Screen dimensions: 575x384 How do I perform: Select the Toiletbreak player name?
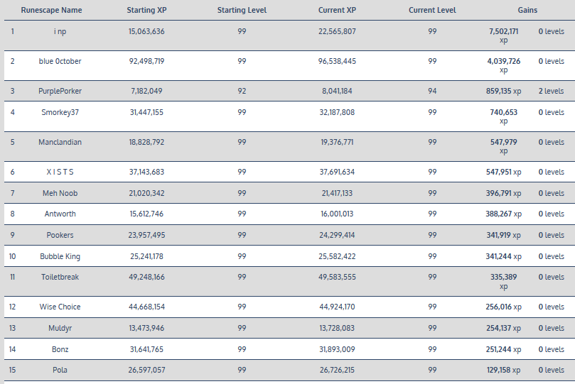click(60, 277)
